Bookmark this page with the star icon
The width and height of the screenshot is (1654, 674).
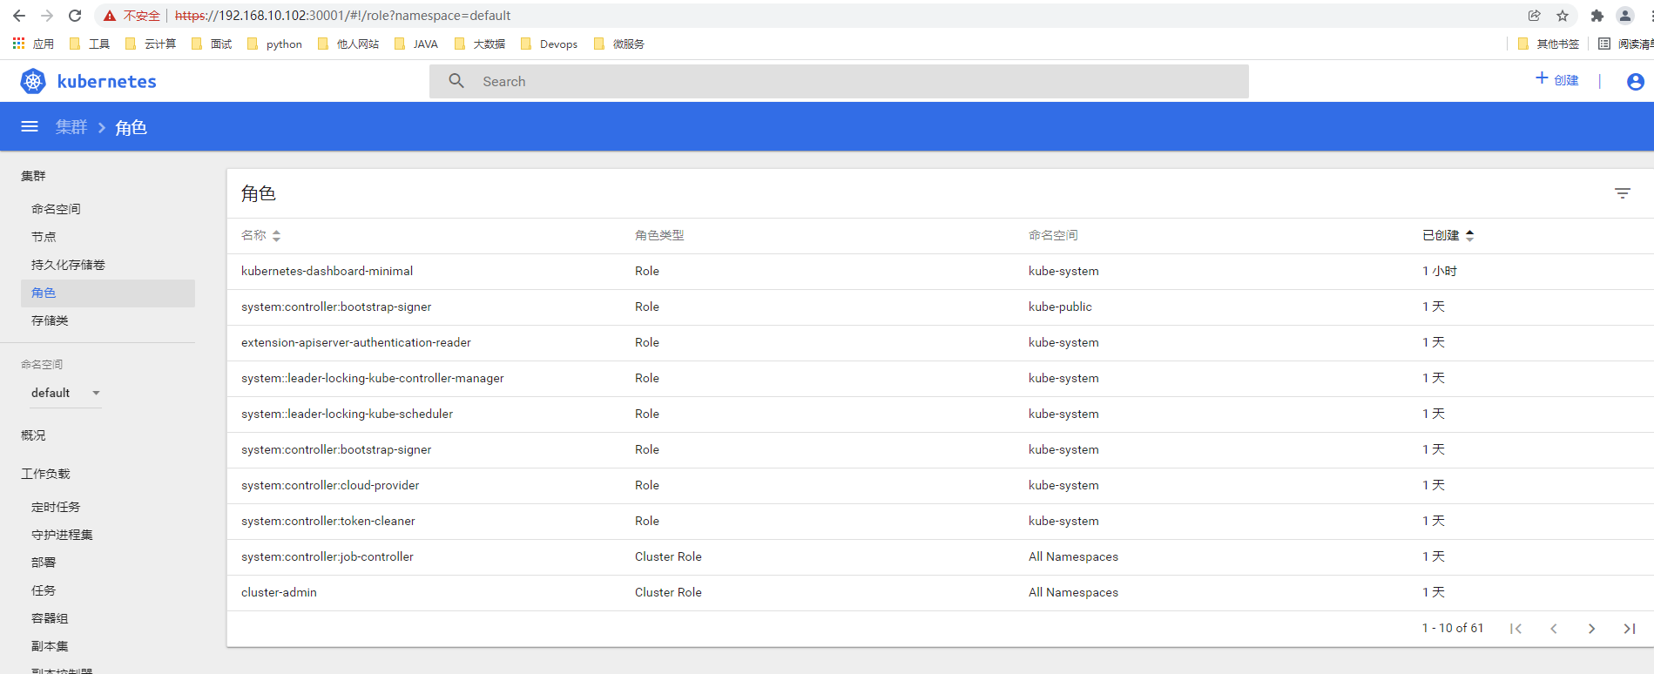pyautogui.click(x=1563, y=16)
